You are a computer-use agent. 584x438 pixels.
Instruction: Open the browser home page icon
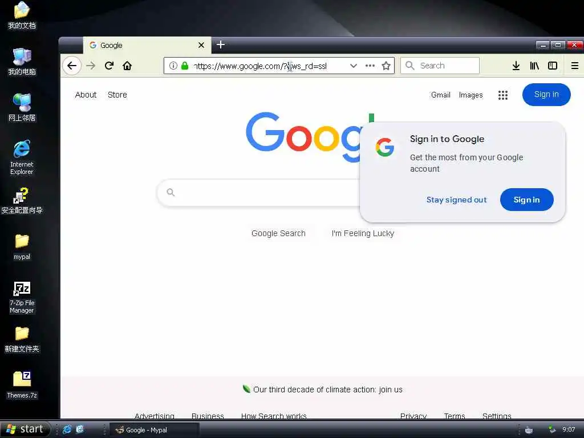[x=127, y=66]
